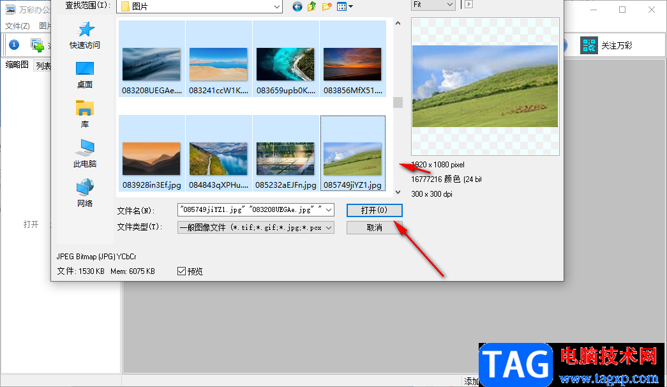Select This PC (此电脑) in the sidebar
The height and width of the screenshot is (387, 667).
[x=85, y=154]
